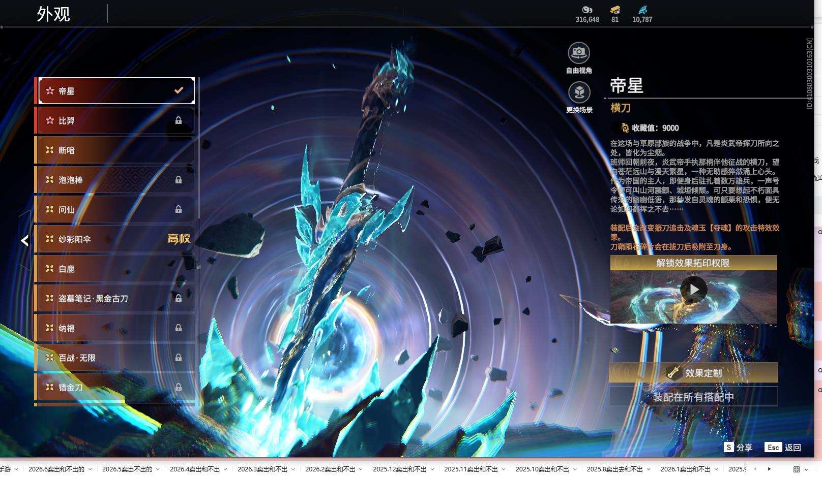Image resolution: width=822 pixels, height=477 pixels.
Task: Click the 收藏值 collection value icon
Action: tap(625, 128)
